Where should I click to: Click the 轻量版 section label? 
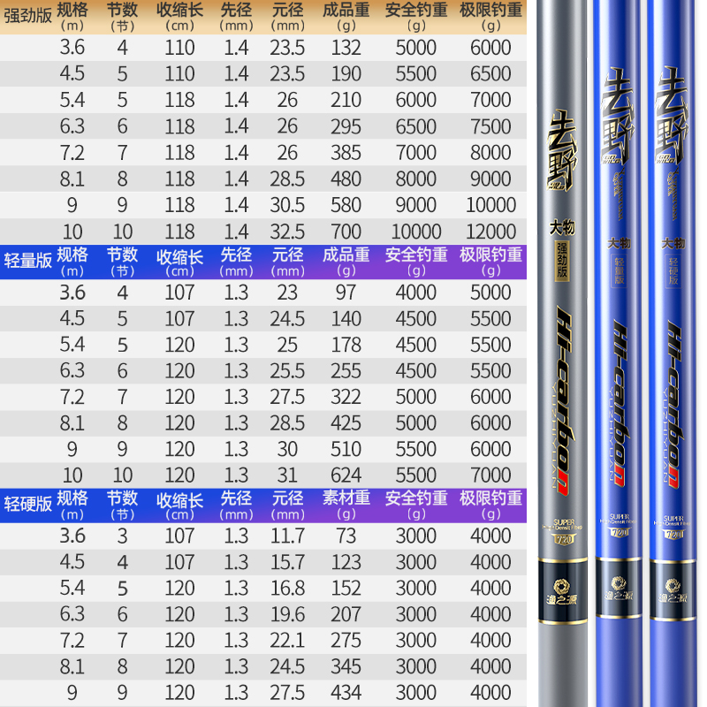[x=28, y=261]
